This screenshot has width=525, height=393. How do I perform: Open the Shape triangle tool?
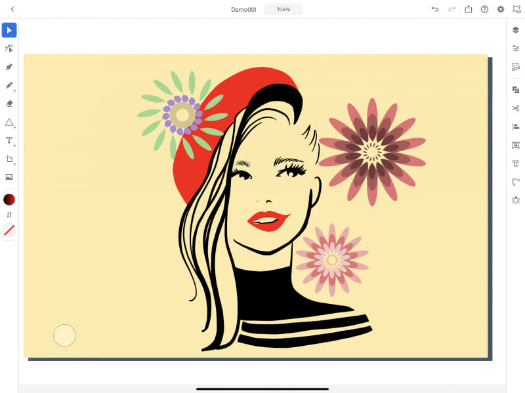(9, 122)
